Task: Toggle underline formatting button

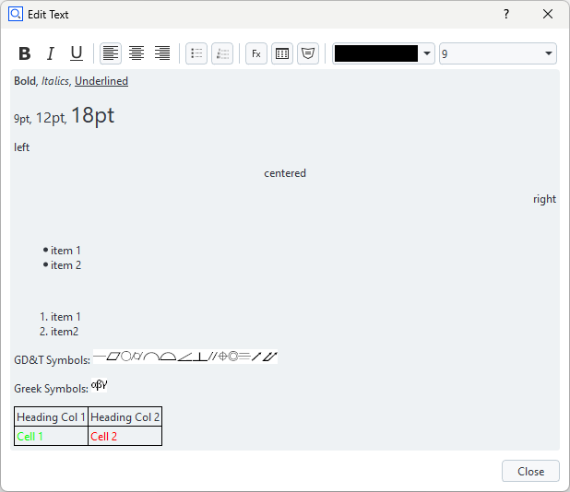Action: (77, 53)
